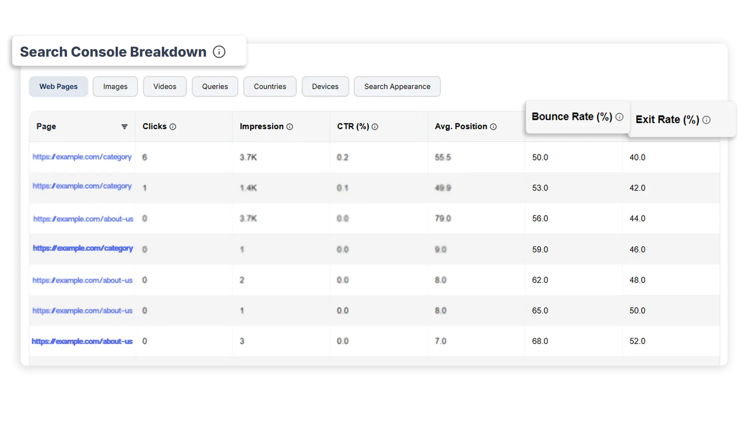
Task: Open the category link with 1.4K impressions
Action: (82, 186)
